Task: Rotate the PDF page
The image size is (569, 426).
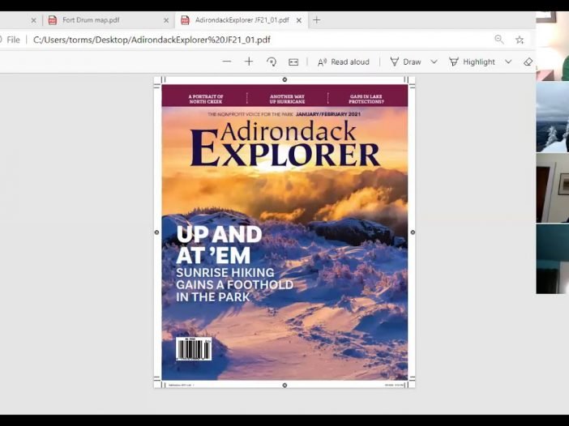Action: 272,62
